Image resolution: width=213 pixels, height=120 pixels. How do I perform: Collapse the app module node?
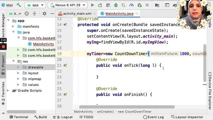pyautogui.click(x=8, y=21)
